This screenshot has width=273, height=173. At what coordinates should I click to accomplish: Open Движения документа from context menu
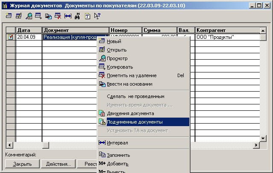tap(144, 113)
